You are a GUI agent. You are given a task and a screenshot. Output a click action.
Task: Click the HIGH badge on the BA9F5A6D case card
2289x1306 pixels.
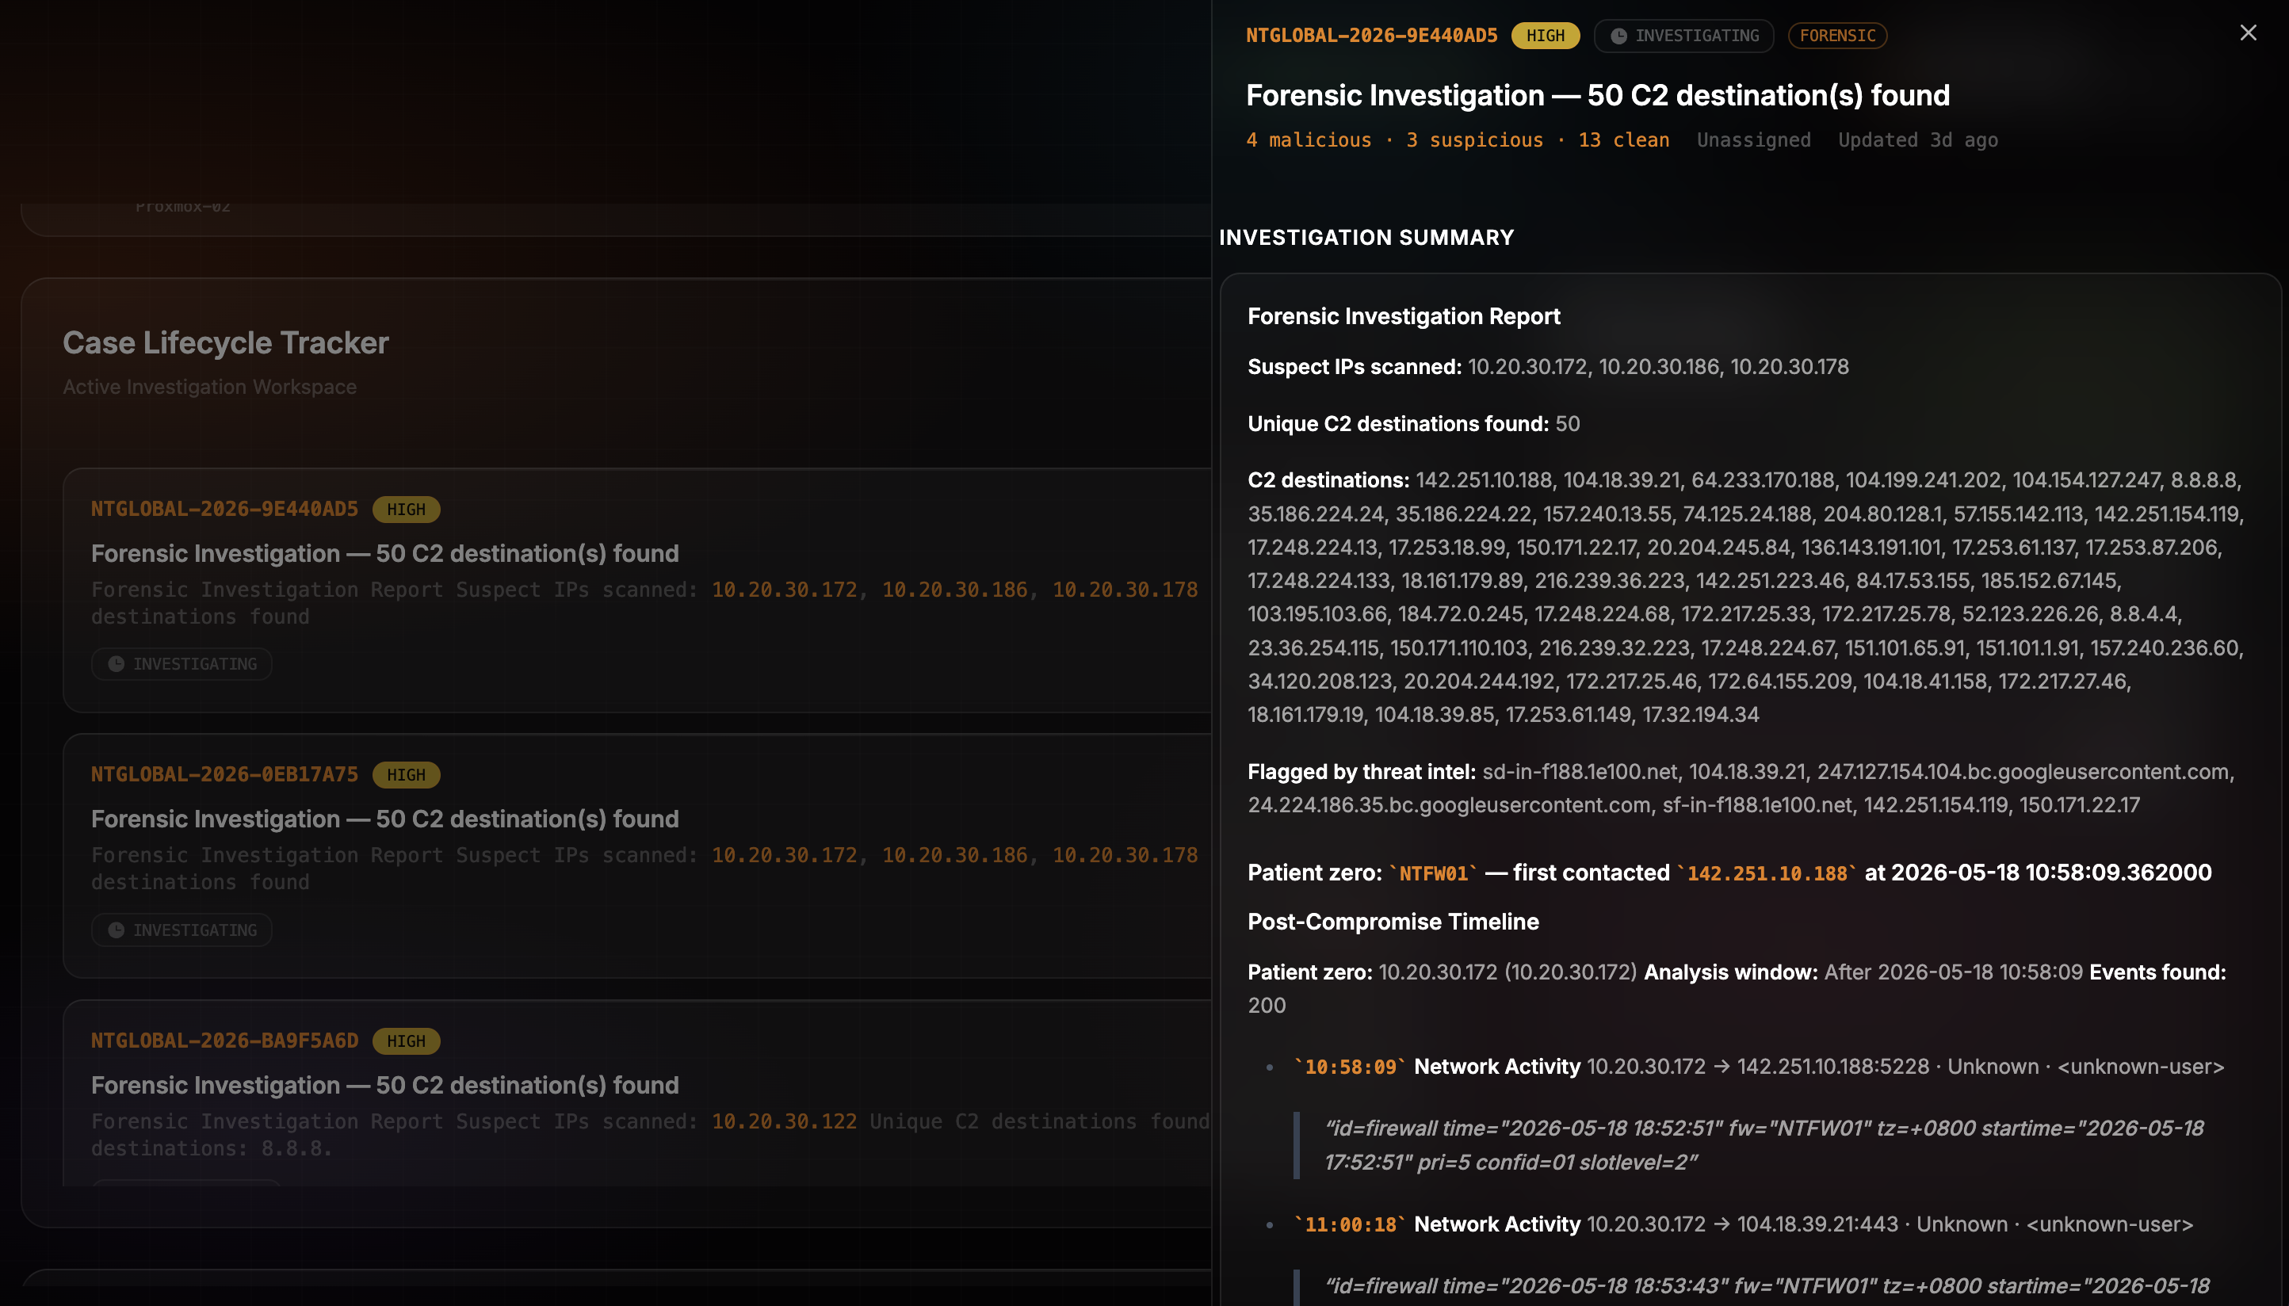(x=407, y=1041)
